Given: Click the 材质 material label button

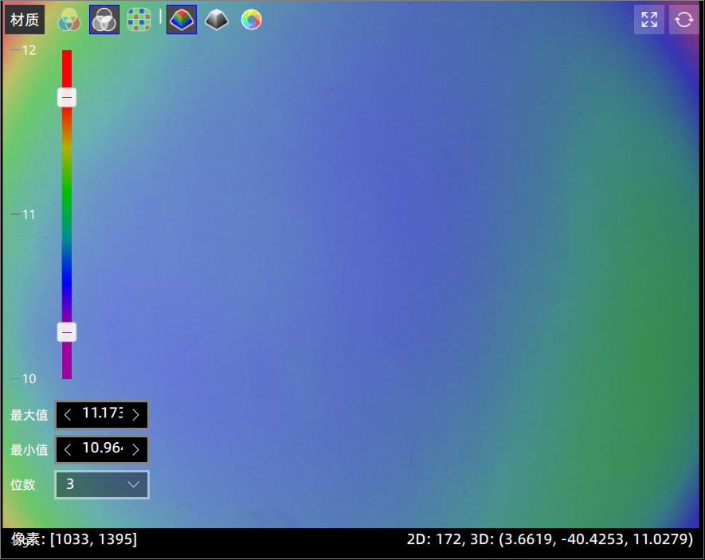Looking at the screenshot, I should [25, 20].
